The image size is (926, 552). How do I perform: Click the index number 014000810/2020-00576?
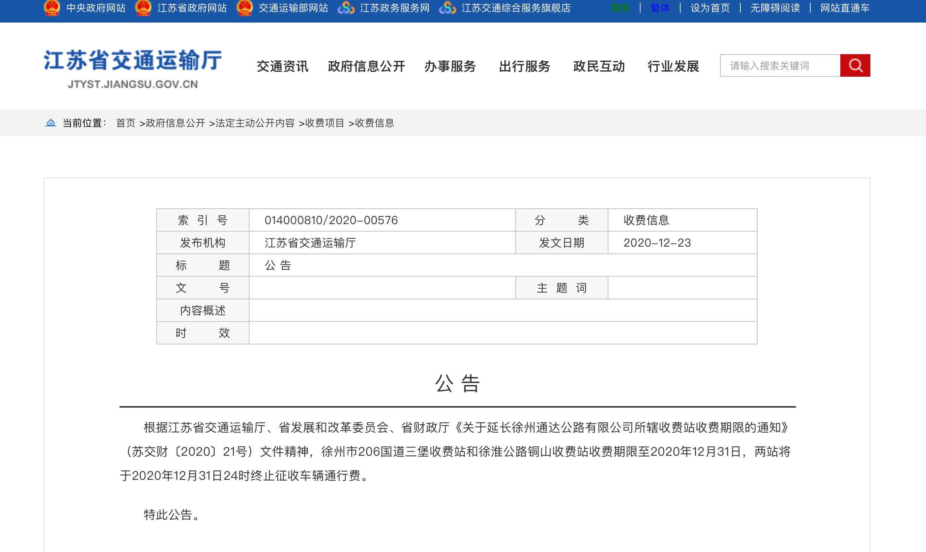pyautogui.click(x=331, y=220)
